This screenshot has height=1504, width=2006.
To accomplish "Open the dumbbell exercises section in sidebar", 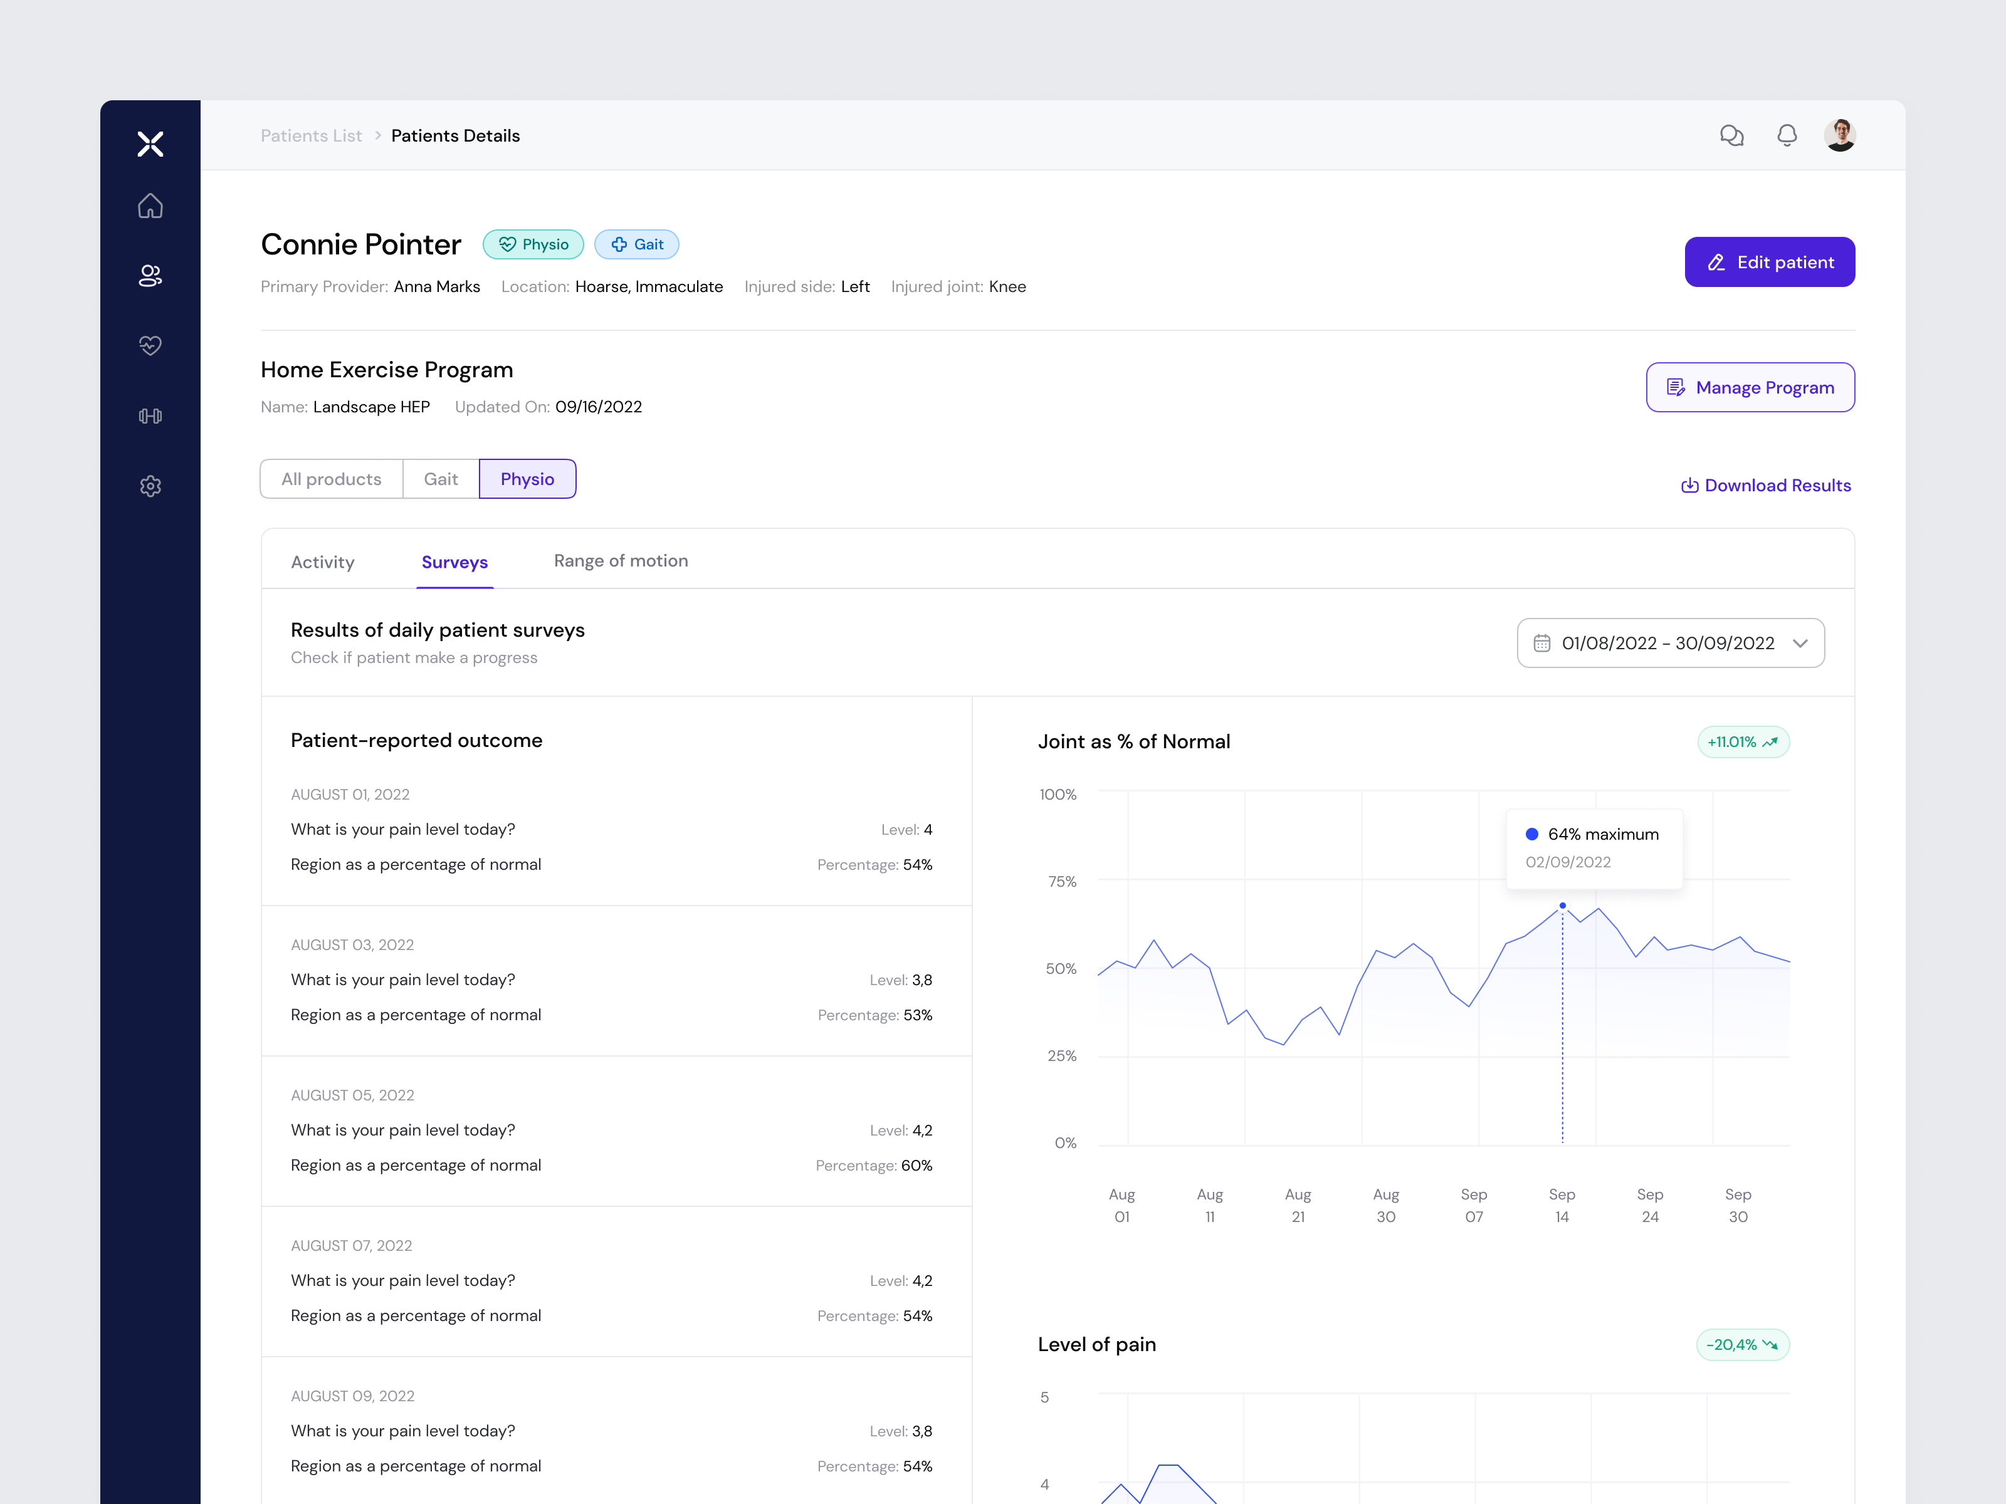I will pyautogui.click(x=150, y=416).
